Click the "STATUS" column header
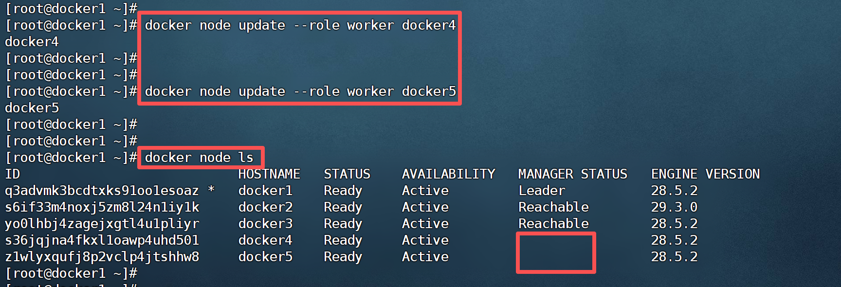Screen dimensions: 841x287 click(347, 174)
